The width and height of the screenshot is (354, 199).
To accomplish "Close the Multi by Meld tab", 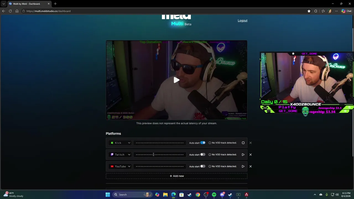I will (49, 4).
